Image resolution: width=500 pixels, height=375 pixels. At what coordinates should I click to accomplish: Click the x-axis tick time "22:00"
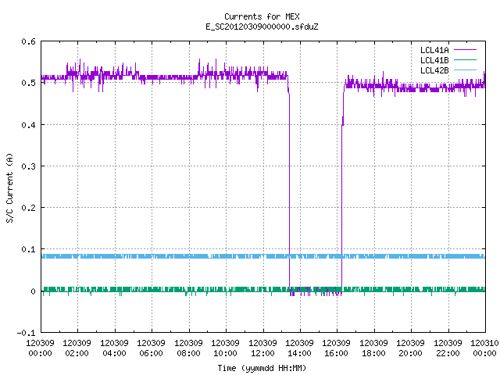point(448,353)
